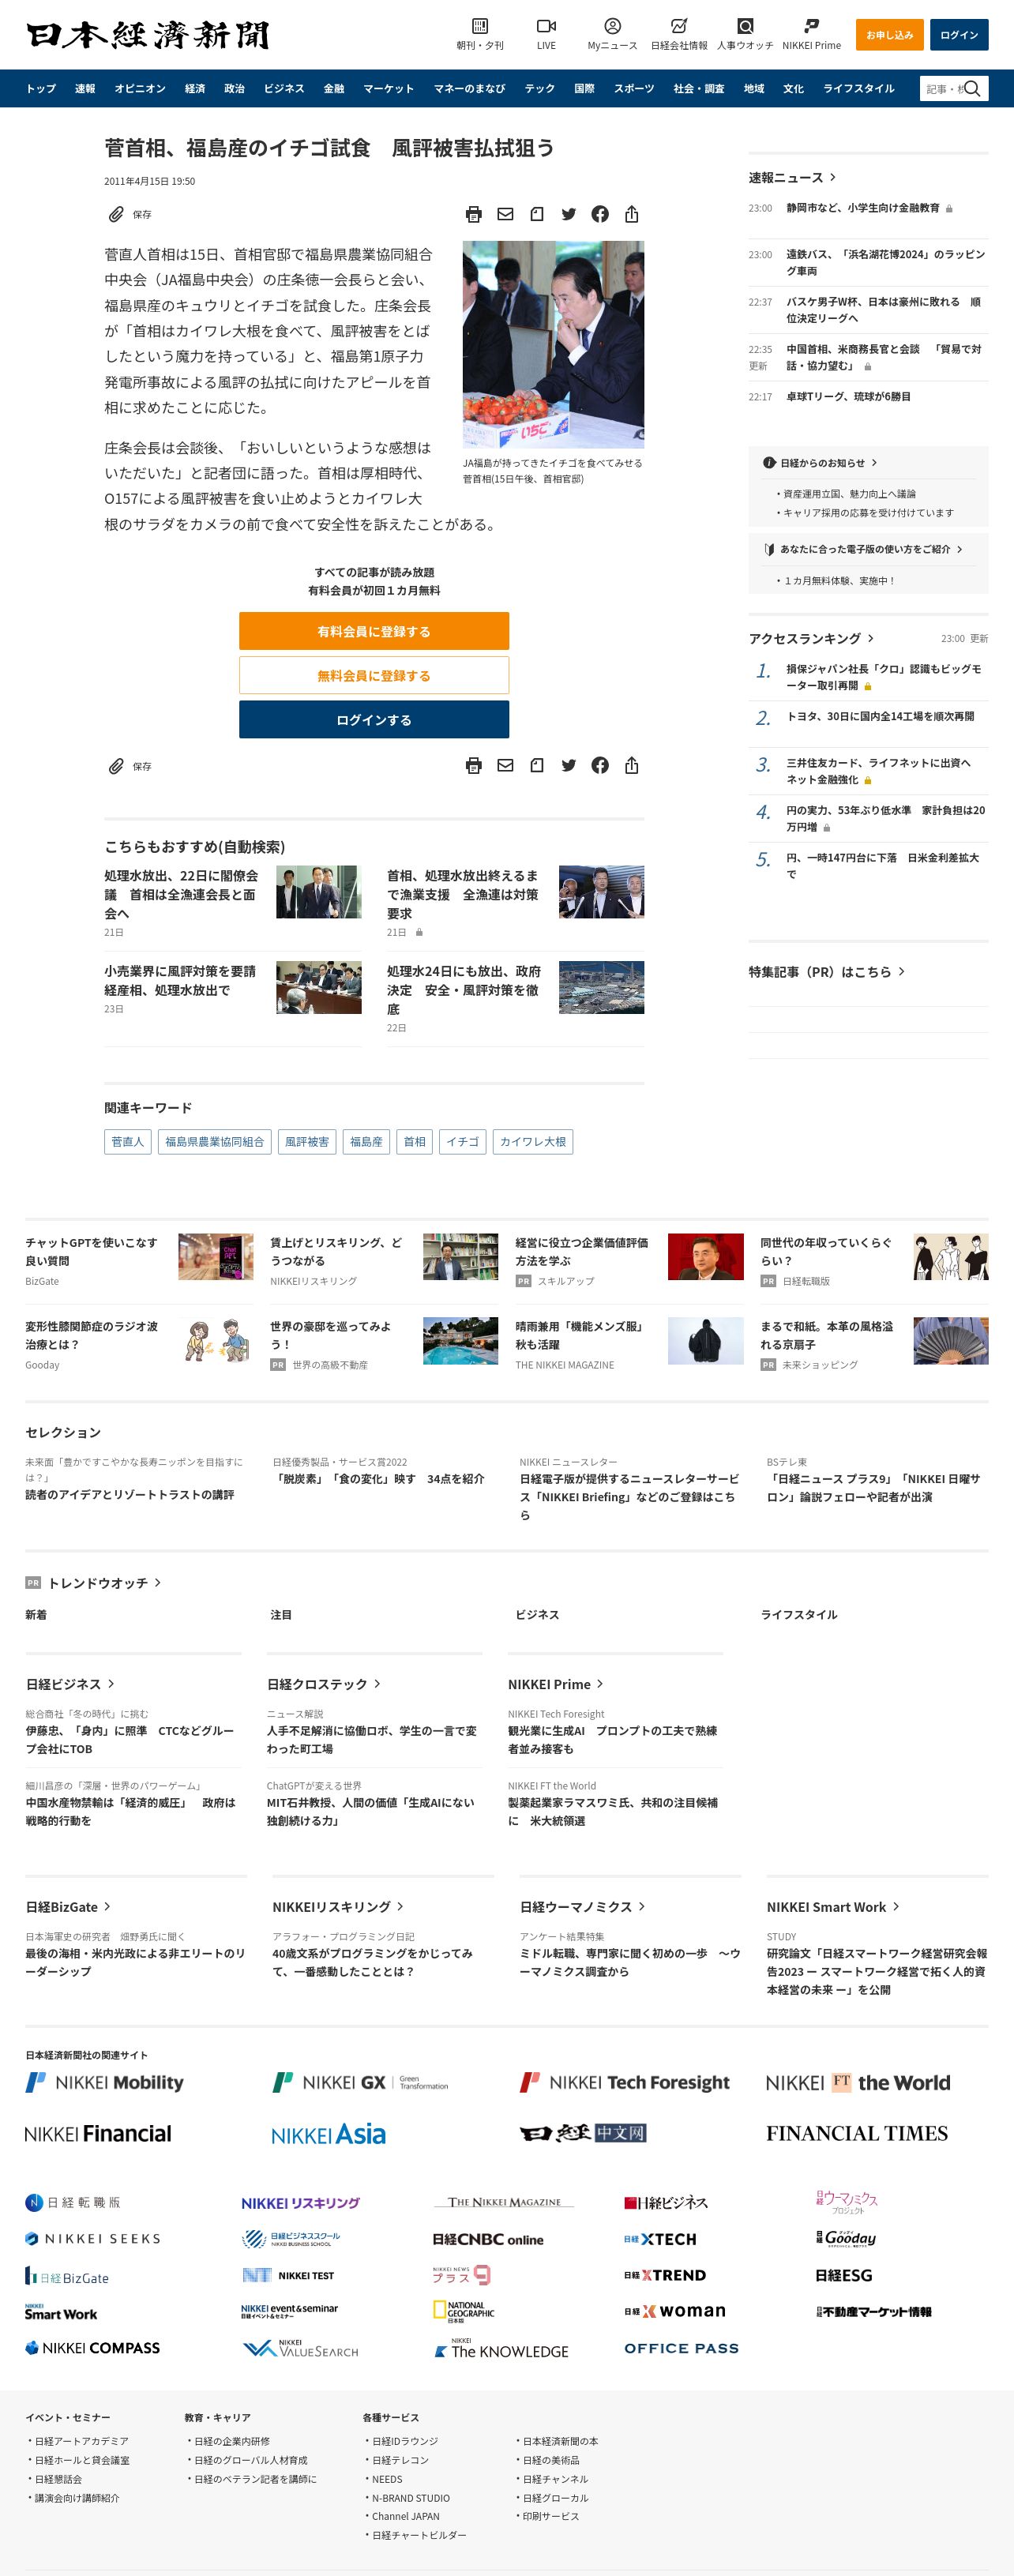The image size is (1014, 2576).
Task: Open the LIVE video icon
Action: [546, 26]
